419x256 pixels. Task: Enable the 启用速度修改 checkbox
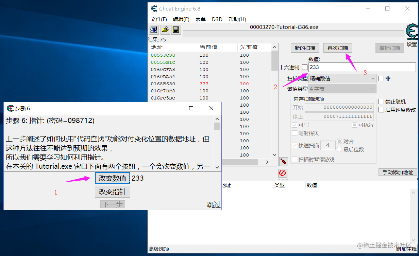[x=381, y=110]
